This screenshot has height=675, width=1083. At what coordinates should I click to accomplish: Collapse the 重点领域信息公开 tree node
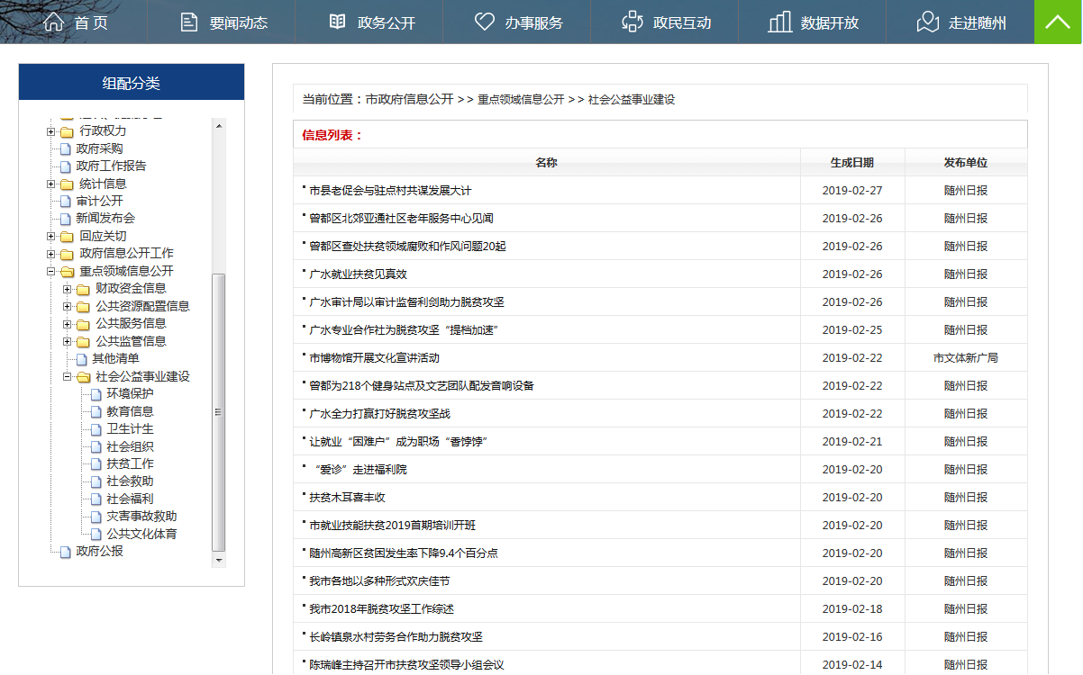pyautogui.click(x=51, y=272)
